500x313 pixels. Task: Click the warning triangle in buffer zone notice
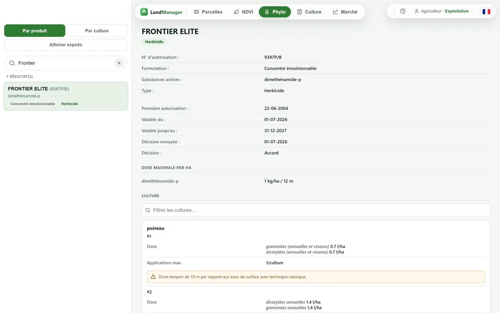153,277
